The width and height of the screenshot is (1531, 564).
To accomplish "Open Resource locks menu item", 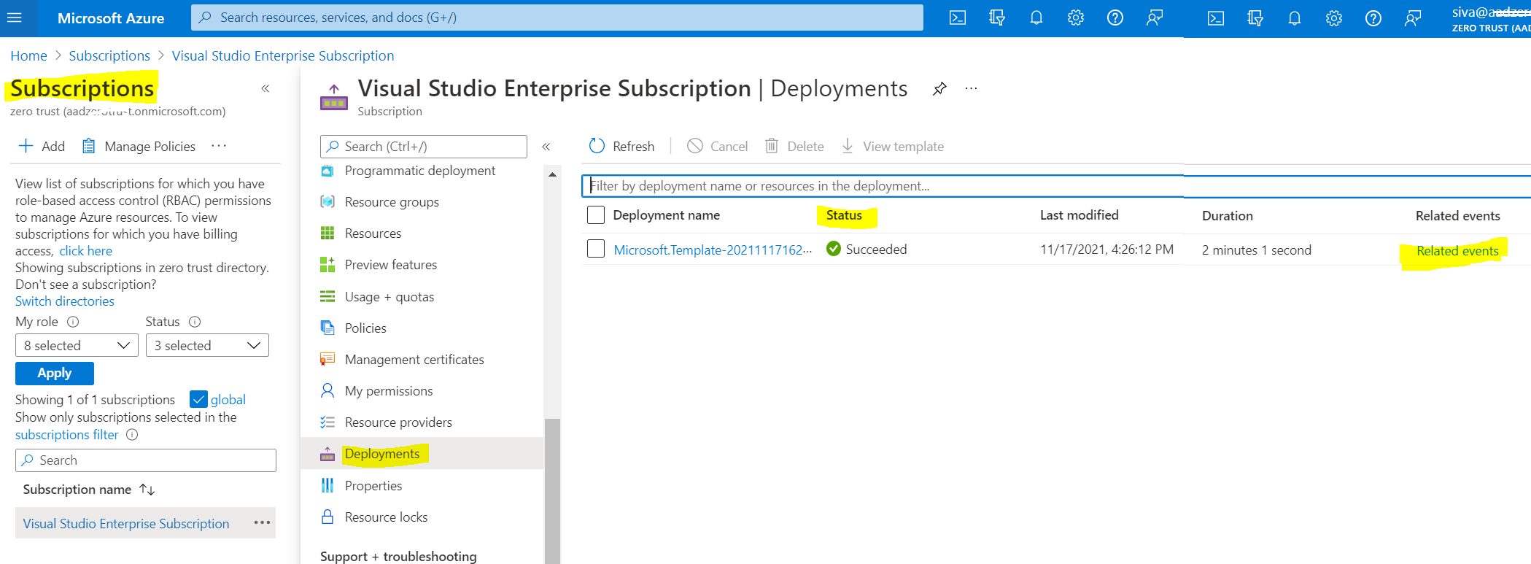I will coord(386,517).
